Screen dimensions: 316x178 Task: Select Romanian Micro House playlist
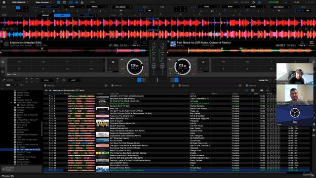pyautogui.click(x=26, y=157)
